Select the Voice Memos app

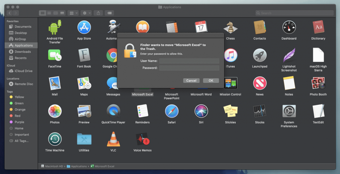click(x=142, y=139)
